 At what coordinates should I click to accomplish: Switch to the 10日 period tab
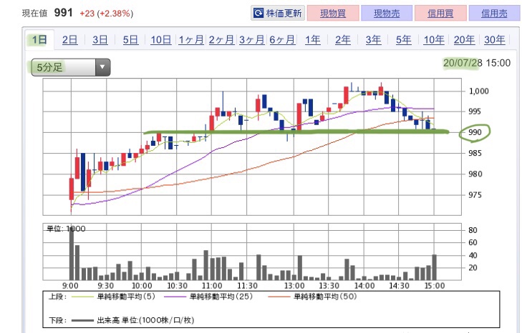point(161,40)
